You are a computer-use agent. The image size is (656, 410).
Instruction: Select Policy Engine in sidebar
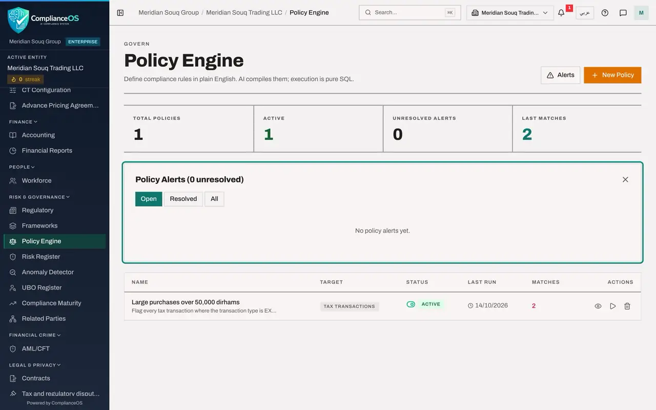pyautogui.click(x=54, y=241)
